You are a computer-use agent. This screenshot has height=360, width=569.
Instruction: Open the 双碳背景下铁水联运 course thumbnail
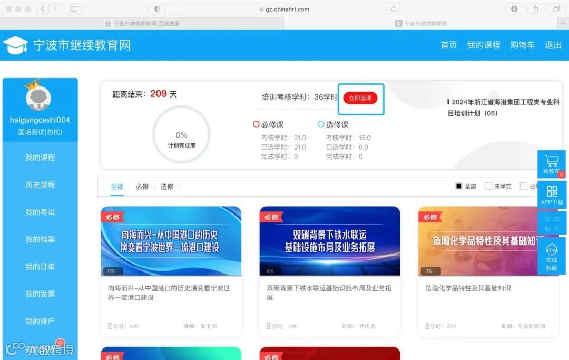[330, 241]
